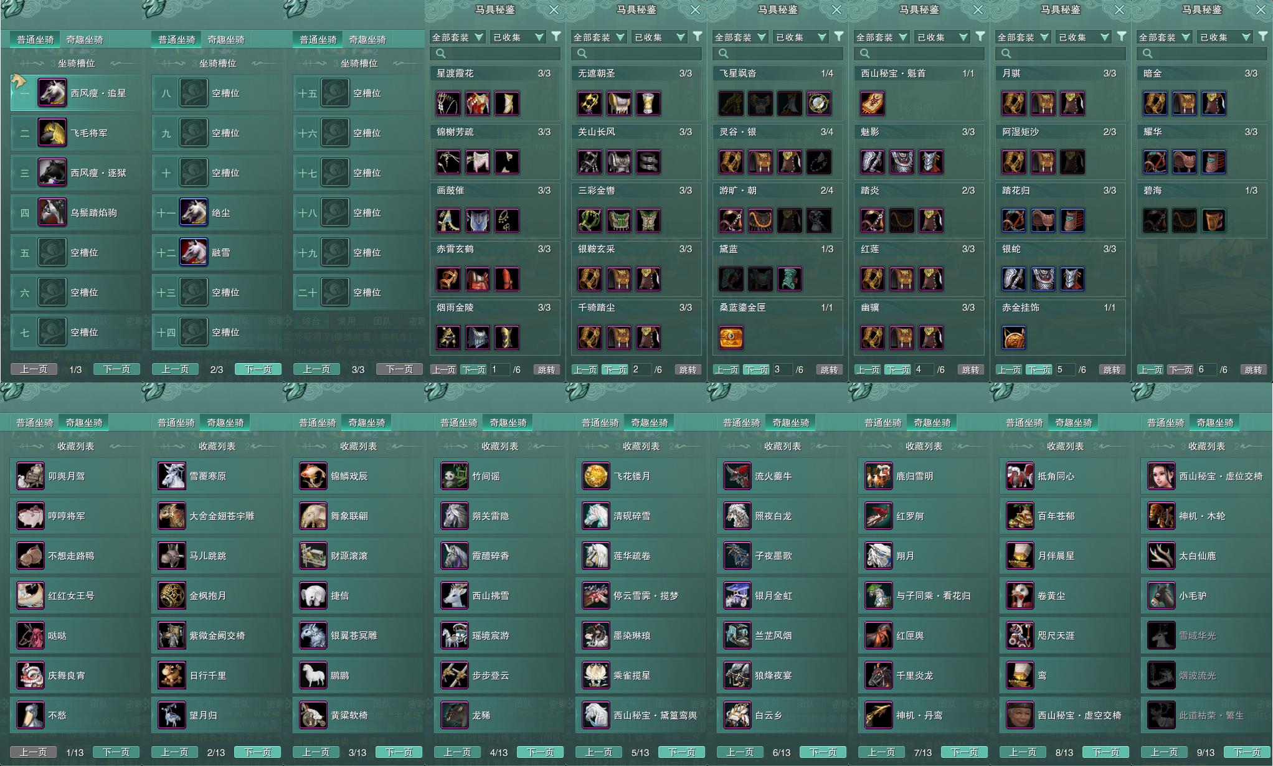The image size is (1273, 766).
Task: Click the search field above 星渡霞花
Action: tap(495, 54)
